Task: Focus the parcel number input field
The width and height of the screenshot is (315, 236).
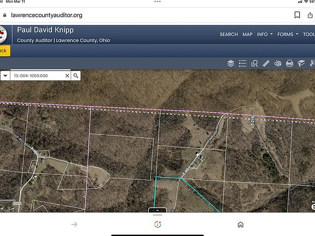Action: pyautogui.click(x=38, y=75)
